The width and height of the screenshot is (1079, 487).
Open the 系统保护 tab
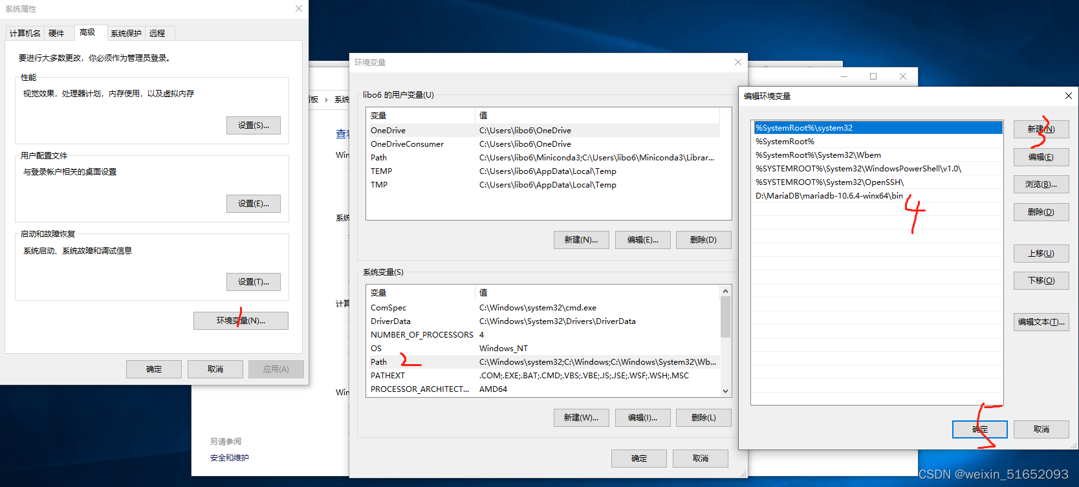[x=126, y=33]
